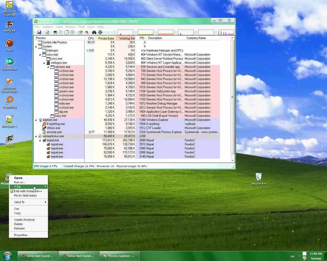Open the Send To submenu
The height and width of the screenshot is (261, 327).
pos(28,202)
